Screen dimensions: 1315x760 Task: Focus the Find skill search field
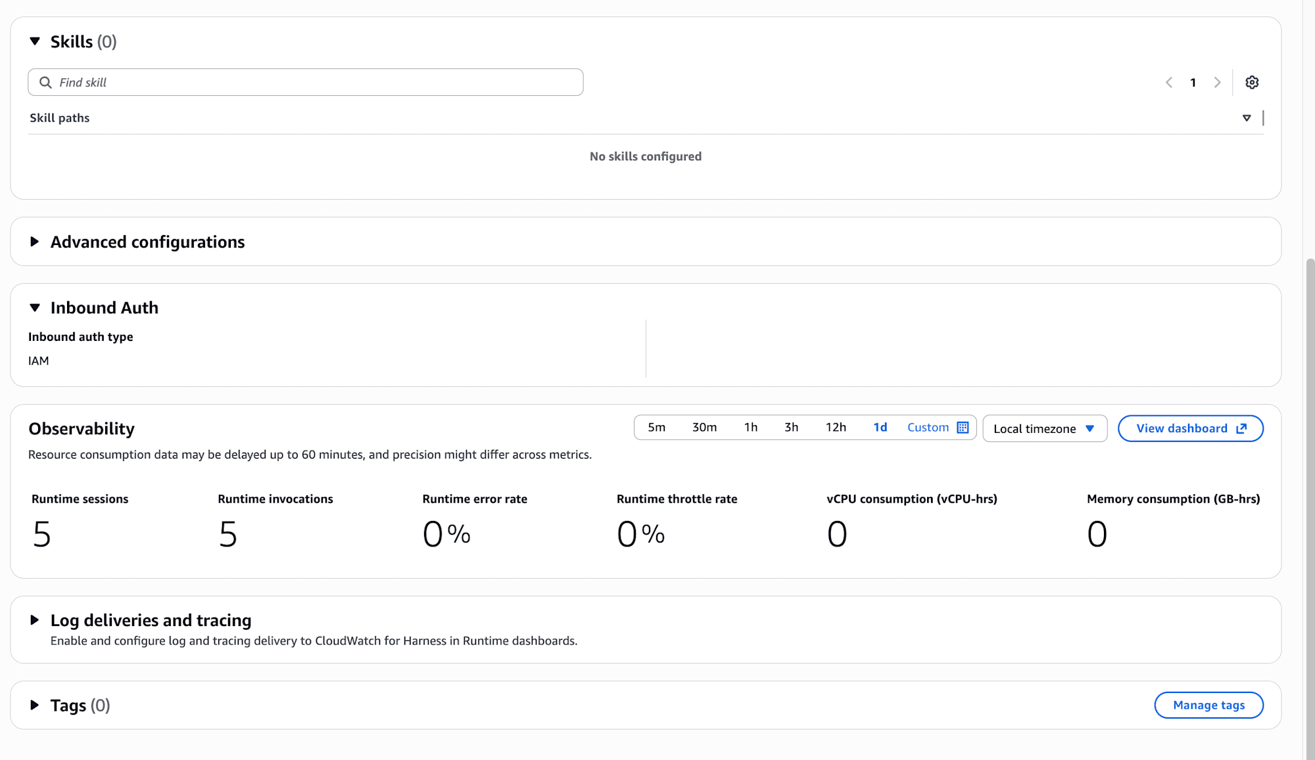coord(316,82)
